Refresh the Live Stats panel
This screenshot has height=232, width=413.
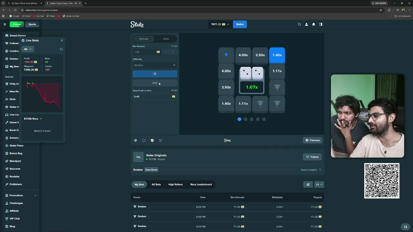point(61,49)
